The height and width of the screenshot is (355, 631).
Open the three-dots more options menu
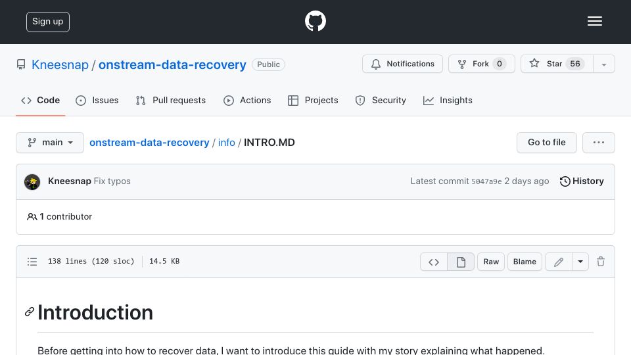point(598,143)
